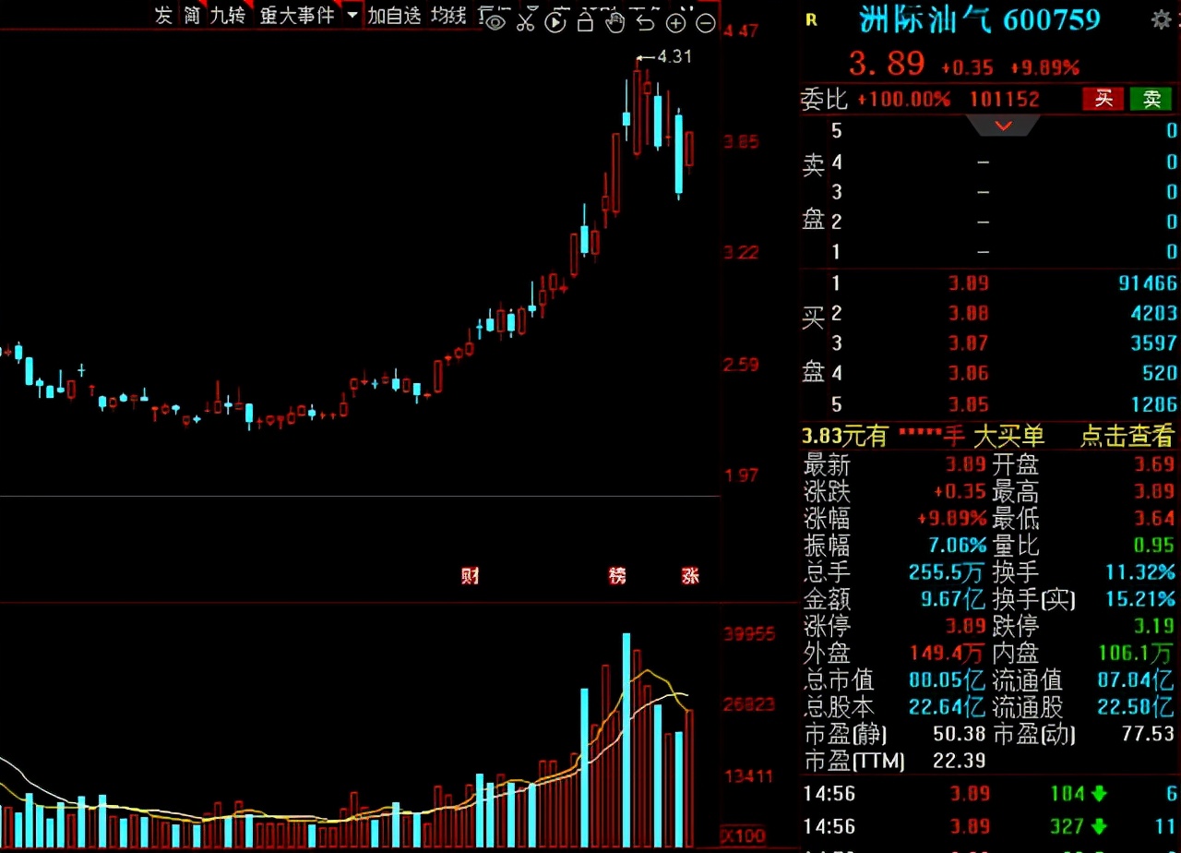The width and height of the screenshot is (1181, 853).
Task: Click the lock icon on the toolbar
Action: click(585, 22)
